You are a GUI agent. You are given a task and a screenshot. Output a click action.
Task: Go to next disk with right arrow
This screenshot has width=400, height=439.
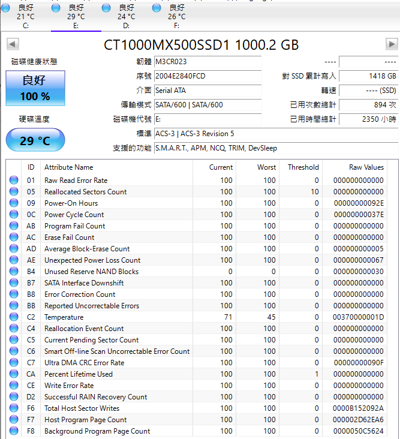point(392,44)
